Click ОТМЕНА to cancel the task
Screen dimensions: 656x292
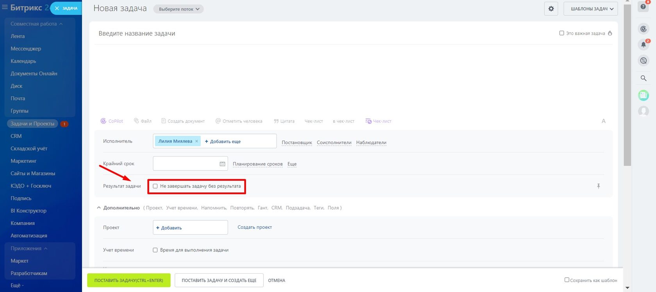pyautogui.click(x=276, y=280)
